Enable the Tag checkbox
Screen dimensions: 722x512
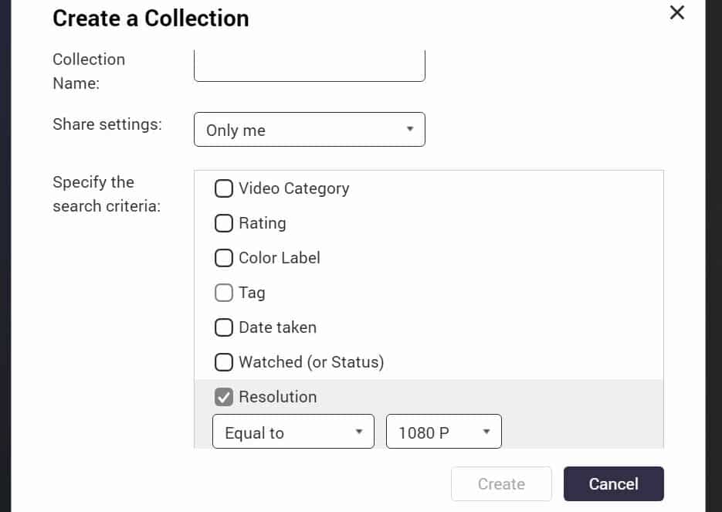pos(224,293)
